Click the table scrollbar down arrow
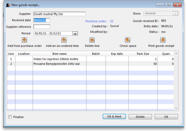This screenshot has width=187, height=131. pos(176,108)
